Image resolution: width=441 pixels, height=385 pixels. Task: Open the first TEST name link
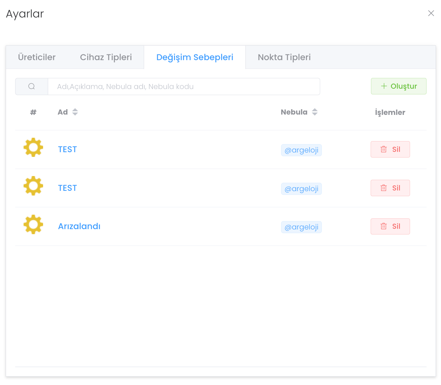(67, 149)
